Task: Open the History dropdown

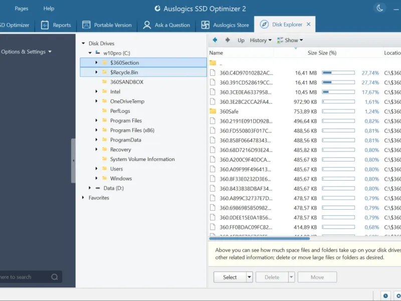Action: tap(261, 40)
